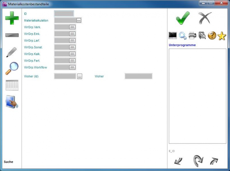The width and height of the screenshot is (230, 171).
Task: Click the bottom-left down arrow navigation icon
Action: pyautogui.click(x=178, y=161)
